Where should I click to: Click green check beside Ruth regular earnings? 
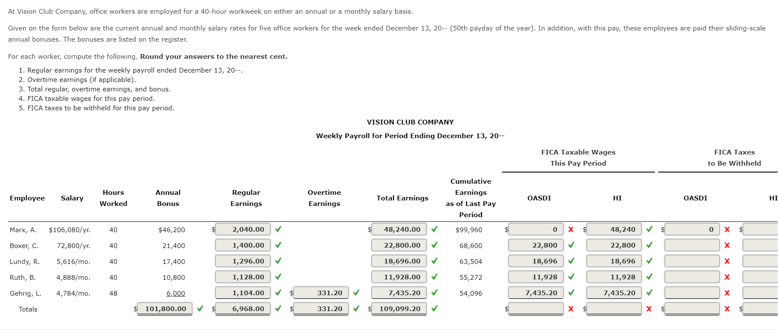coord(278,276)
